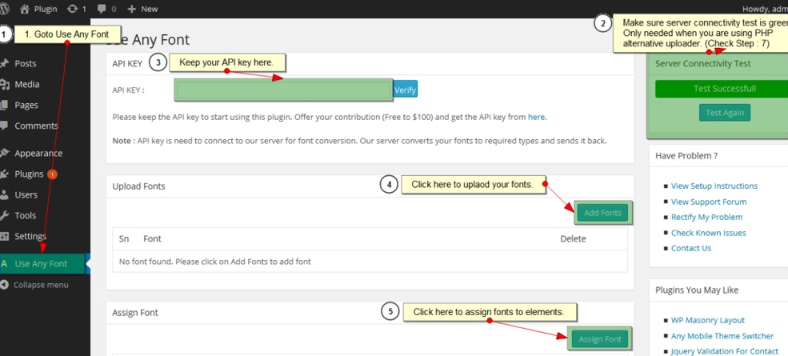Click the Appearance brush icon
This screenshot has height=356, width=788.
point(5,153)
